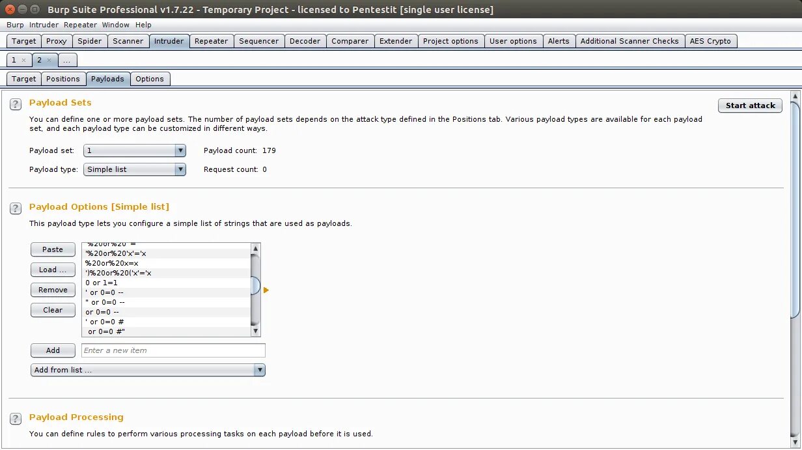Switch to the Positions tab
Screen dimensions: 802x450
point(62,78)
